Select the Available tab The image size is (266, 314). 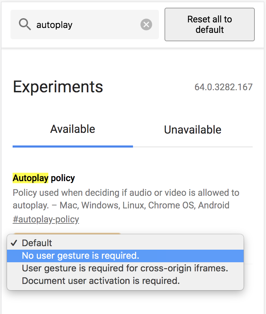[72, 129]
